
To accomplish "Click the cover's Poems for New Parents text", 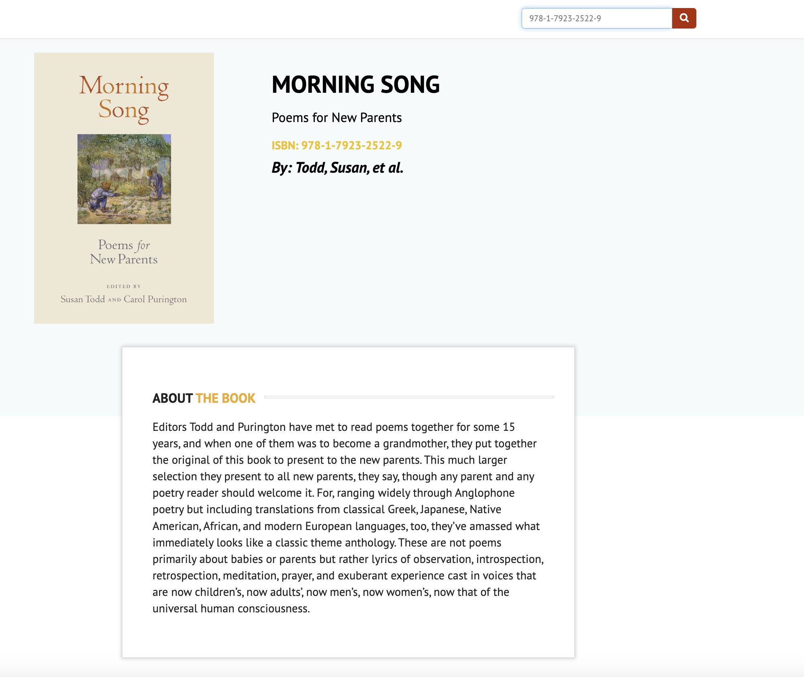I will click(x=124, y=252).
